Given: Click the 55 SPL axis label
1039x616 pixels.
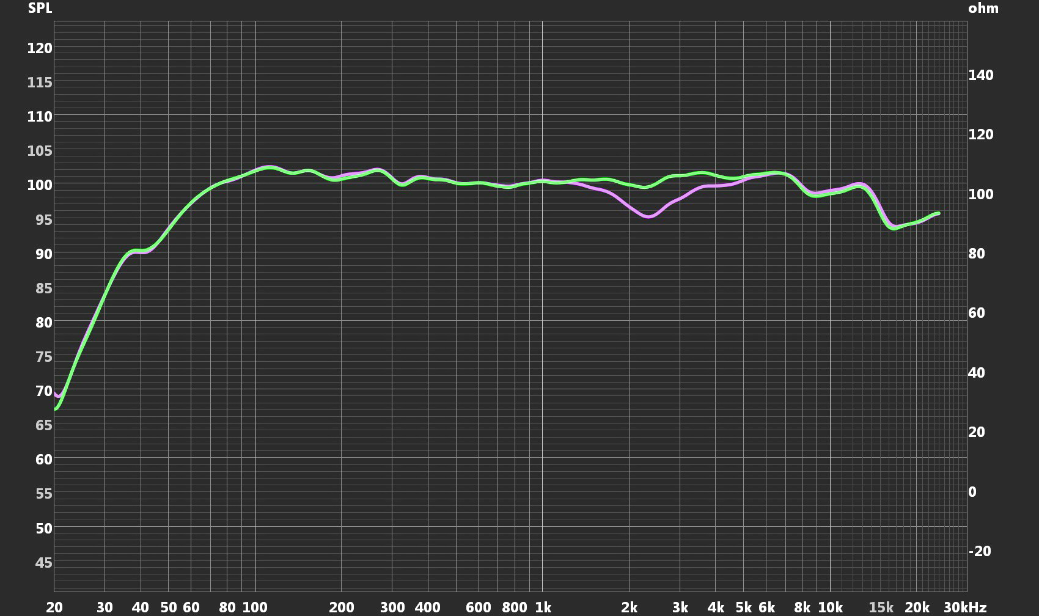Looking at the screenshot, I should pyautogui.click(x=44, y=493).
